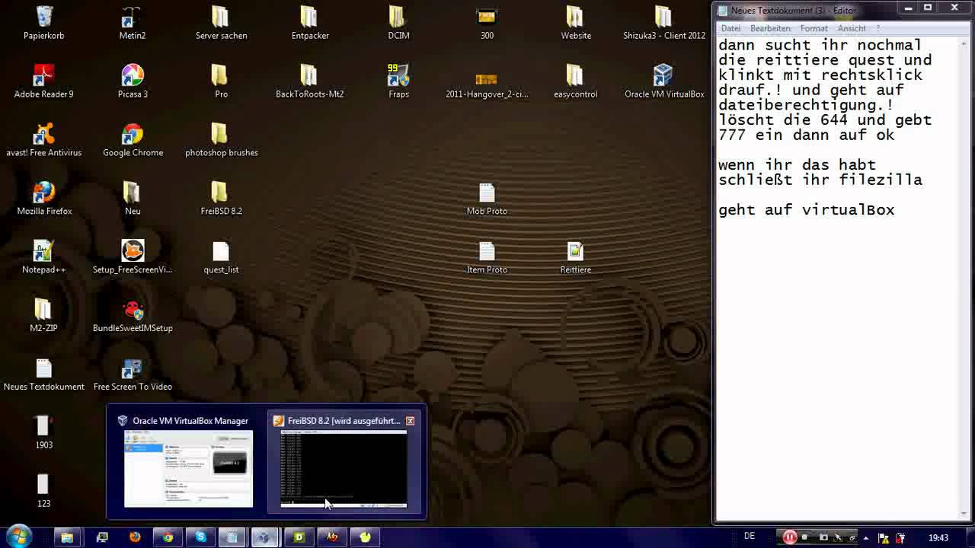Open the Format menu in Editor

pyautogui.click(x=814, y=28)
